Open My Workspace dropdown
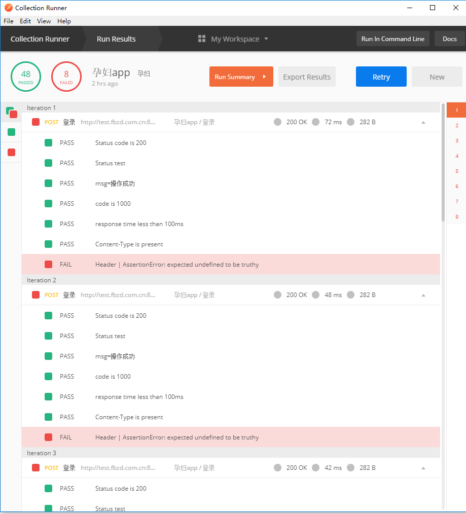466x514 pixels. (233, 39)
